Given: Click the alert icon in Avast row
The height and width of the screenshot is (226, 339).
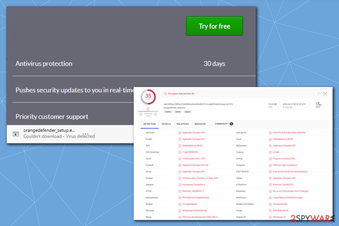Looking at the screenshot, I should (270, 139).
